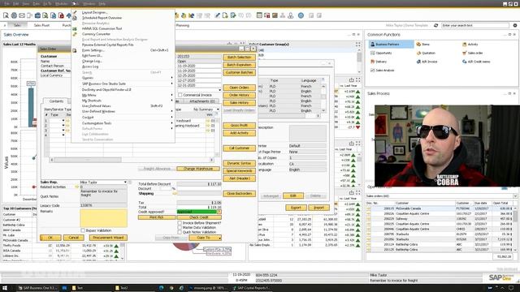
Task: Click the Change Warehouse button
Action: point(198,169)
